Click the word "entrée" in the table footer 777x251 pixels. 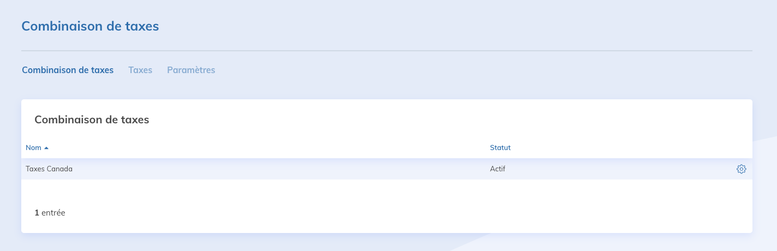53,213
